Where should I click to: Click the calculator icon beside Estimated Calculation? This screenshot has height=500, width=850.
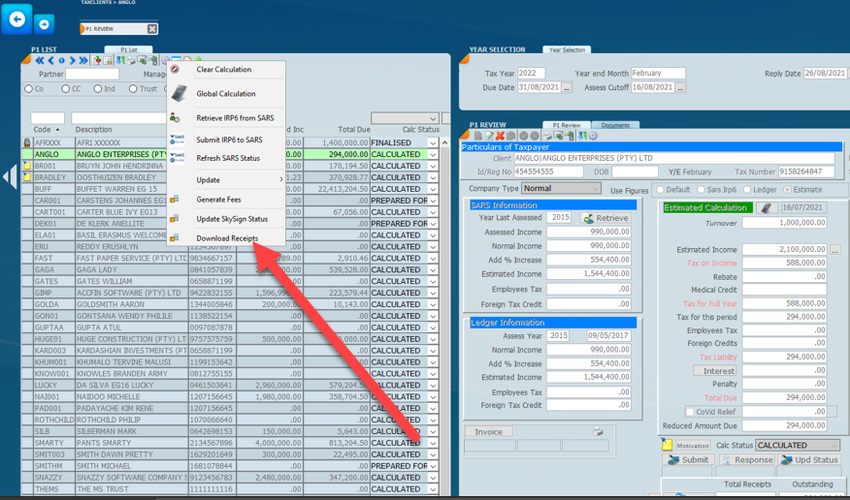tap(767, 207)
